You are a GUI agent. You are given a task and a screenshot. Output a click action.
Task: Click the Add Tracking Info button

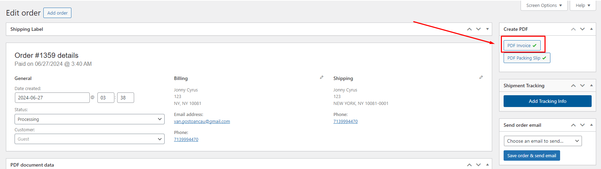click(547, 101)
